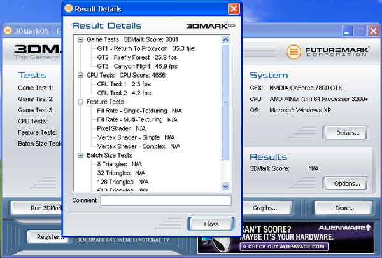Select Game Tests 3DMark Score: 8801 row

(132, 39)
